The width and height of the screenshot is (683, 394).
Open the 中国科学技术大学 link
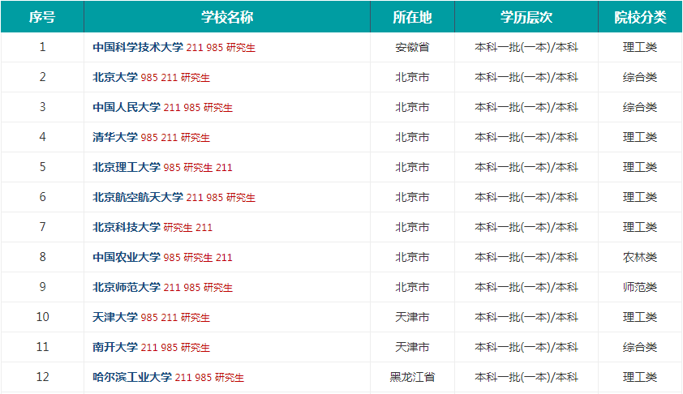138,47
